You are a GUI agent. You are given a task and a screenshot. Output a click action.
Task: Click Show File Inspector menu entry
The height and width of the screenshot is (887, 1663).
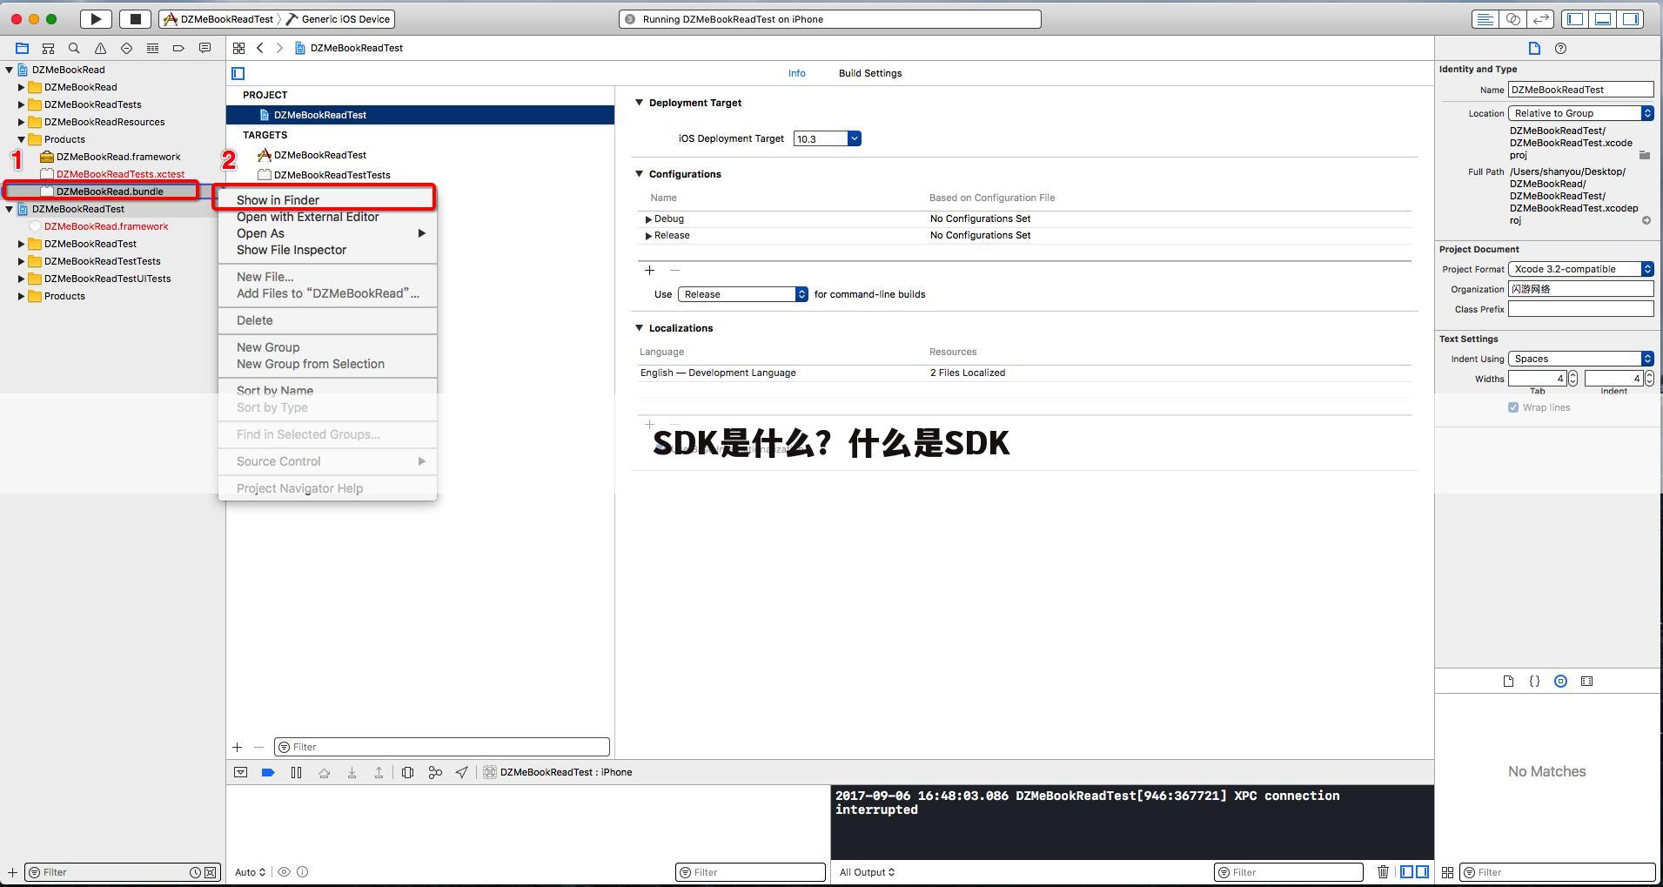coord(291,250)
